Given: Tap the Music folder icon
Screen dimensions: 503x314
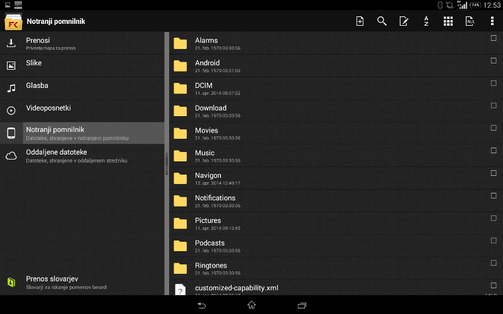Looking at the screenshot, I should 180,156.
